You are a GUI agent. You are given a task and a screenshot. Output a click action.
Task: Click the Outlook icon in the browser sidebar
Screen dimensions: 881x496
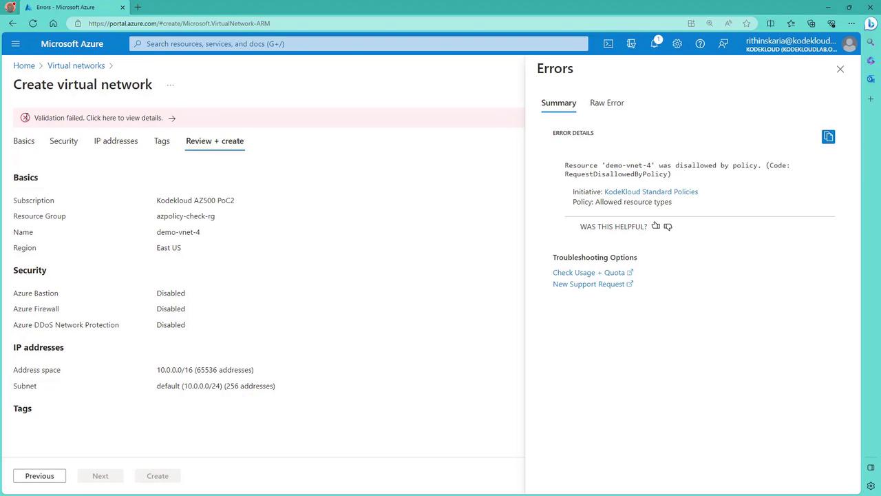(871, 79)
